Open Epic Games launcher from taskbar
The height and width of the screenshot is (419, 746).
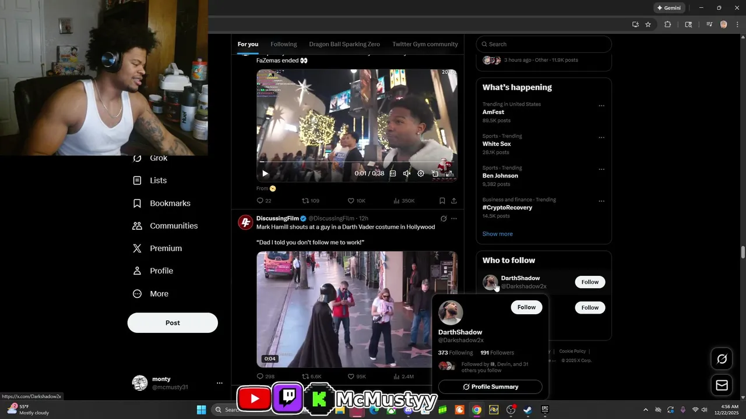(x=545, y=410)
